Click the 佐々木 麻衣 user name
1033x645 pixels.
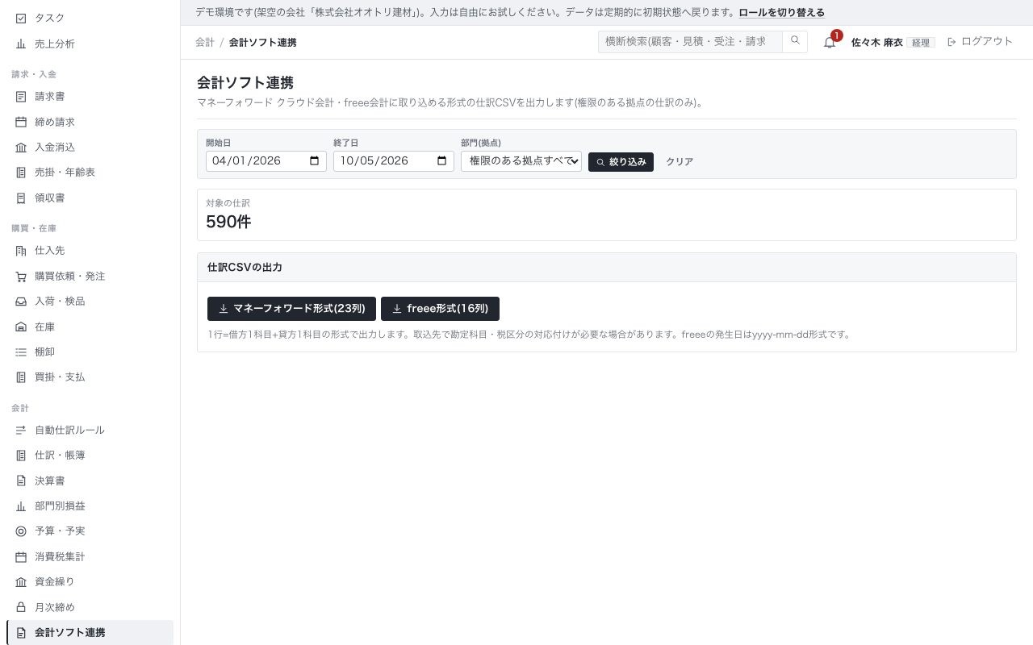tap(877, 43)
